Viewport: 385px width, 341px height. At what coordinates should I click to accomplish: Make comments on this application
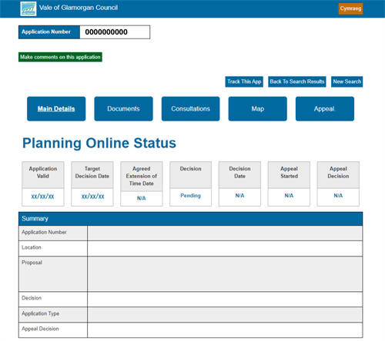tap(60, 57)
